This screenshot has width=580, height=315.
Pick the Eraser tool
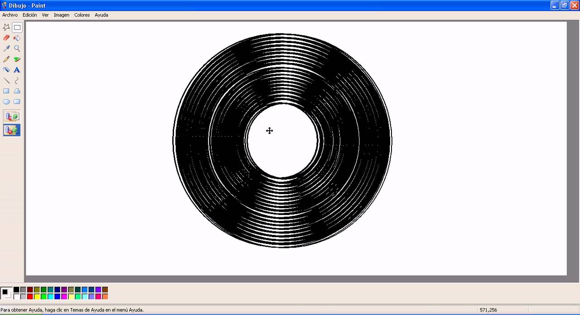6,38
